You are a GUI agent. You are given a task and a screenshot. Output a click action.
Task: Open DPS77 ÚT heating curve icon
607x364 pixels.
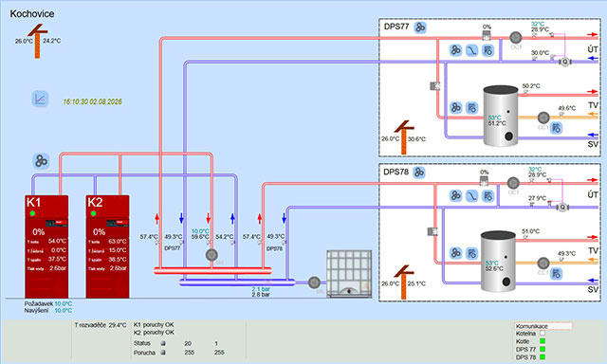472,50
